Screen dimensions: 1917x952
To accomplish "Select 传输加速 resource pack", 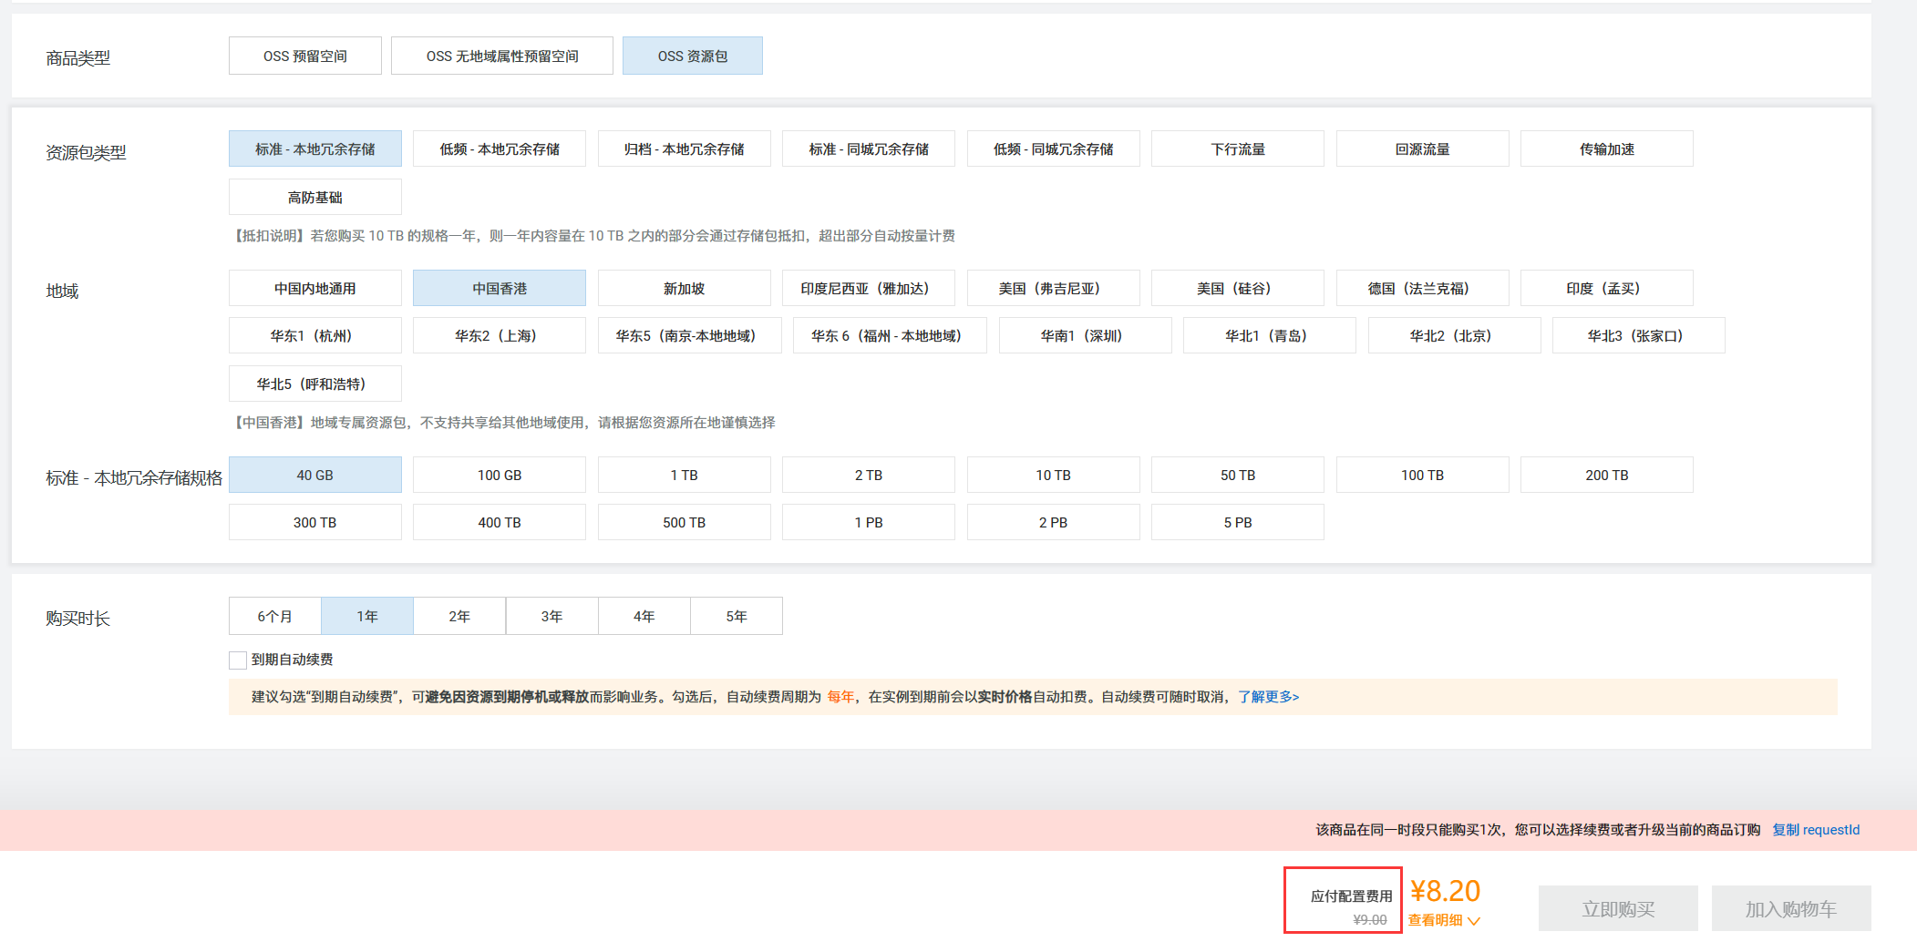I will pyautogui.click(x=1606, y=148).
